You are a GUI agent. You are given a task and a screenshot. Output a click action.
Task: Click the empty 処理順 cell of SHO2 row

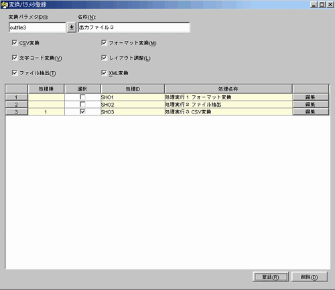(46, 105)
